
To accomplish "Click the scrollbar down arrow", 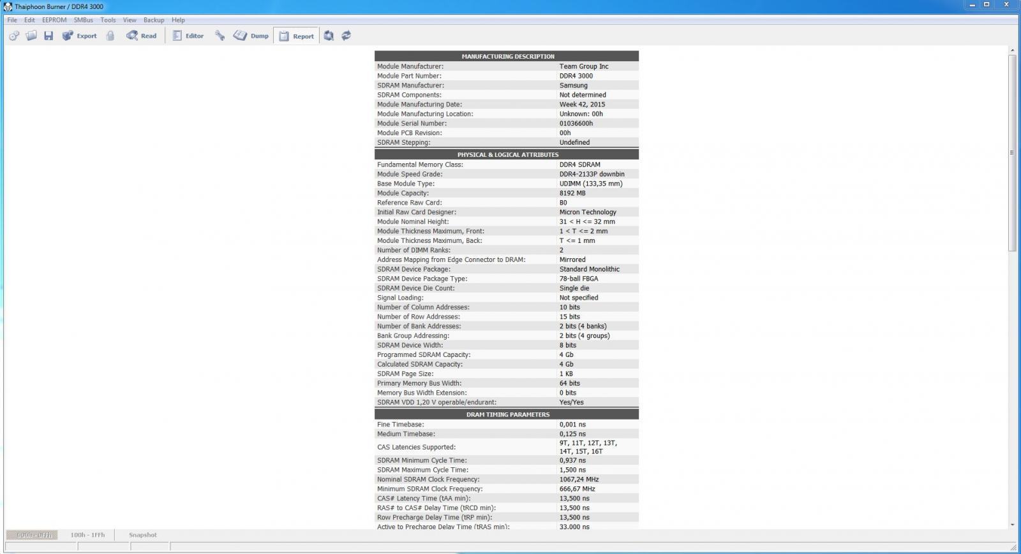I will pyautogui.click(x=1012, y=525).
